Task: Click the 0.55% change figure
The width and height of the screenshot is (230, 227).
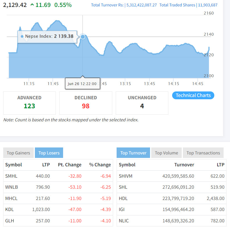Action: [x=63, y=5]
